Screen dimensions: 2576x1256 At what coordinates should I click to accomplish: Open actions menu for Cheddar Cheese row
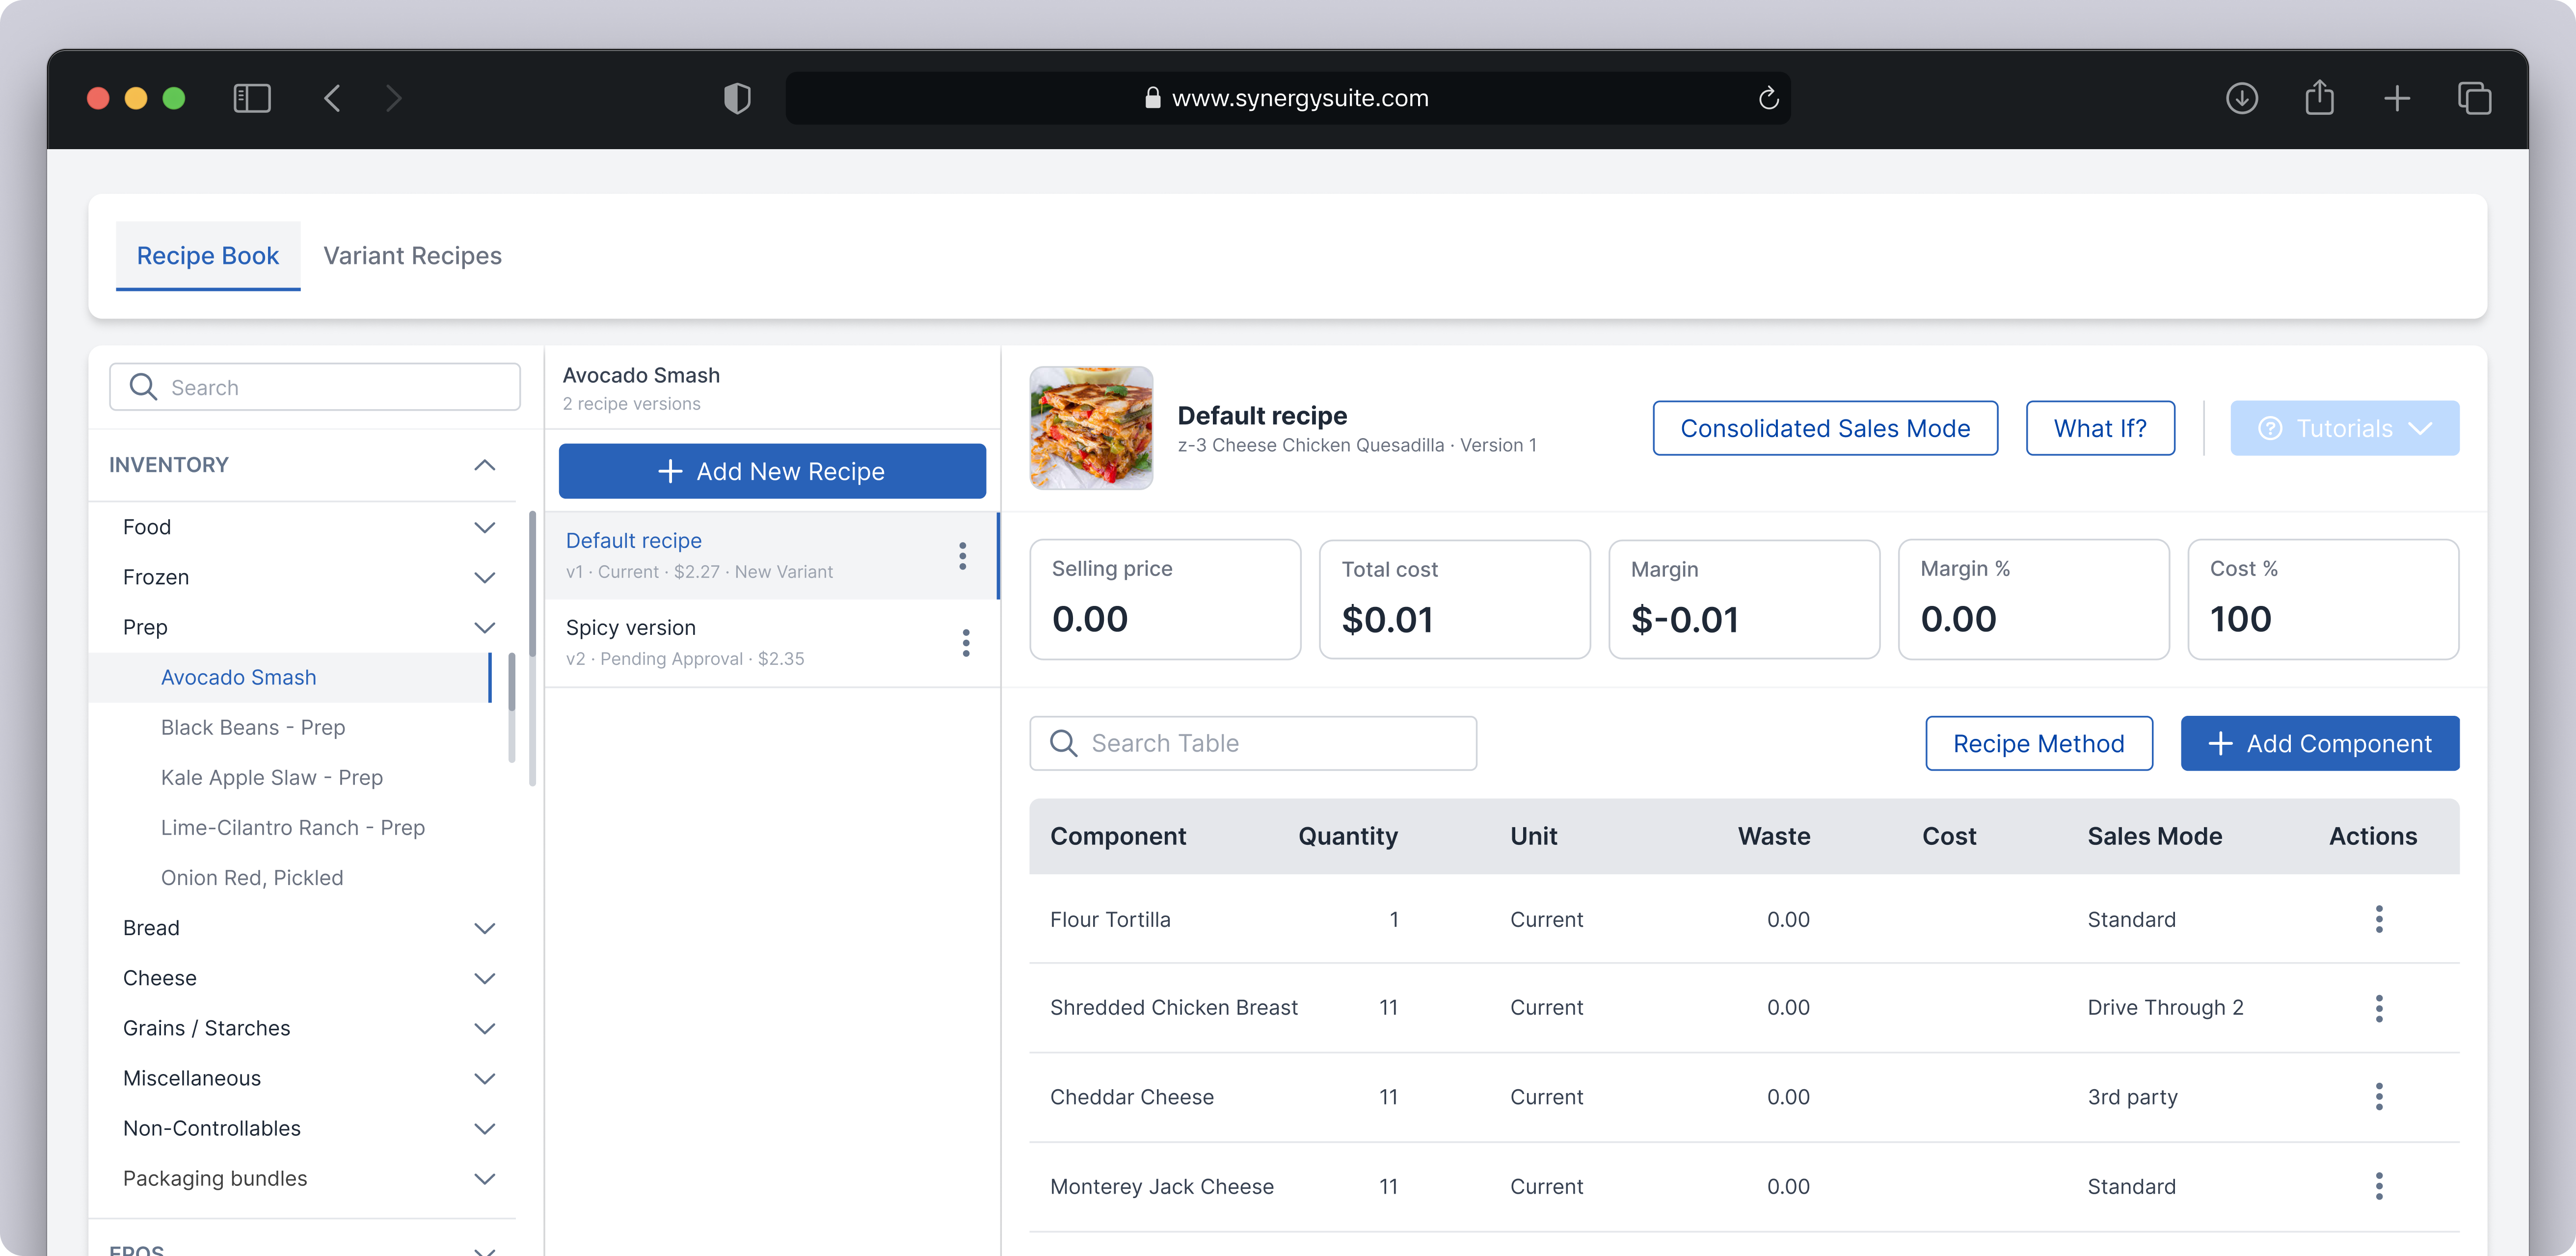[x=2378, y=1097]
